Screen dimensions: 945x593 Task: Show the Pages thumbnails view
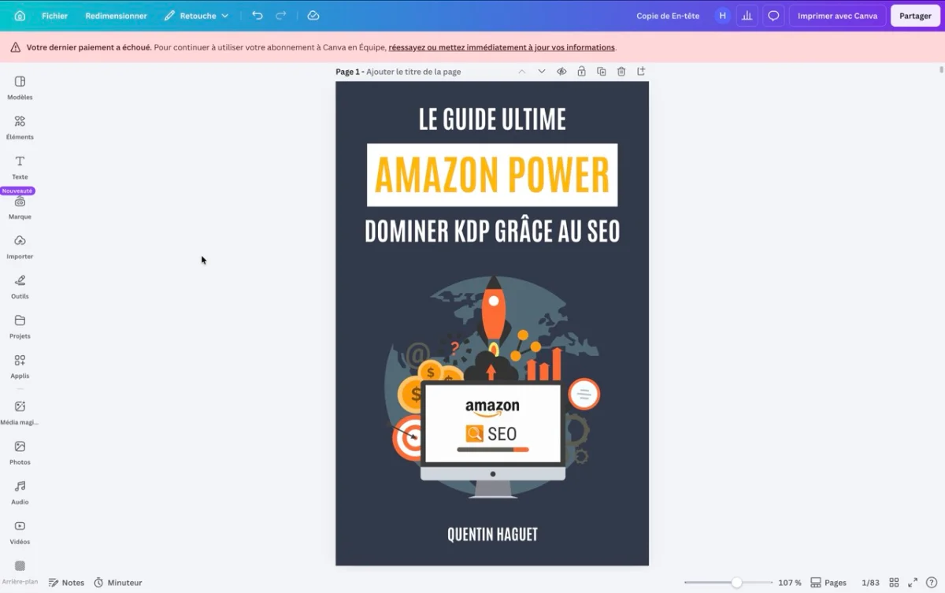click(828, 583)
